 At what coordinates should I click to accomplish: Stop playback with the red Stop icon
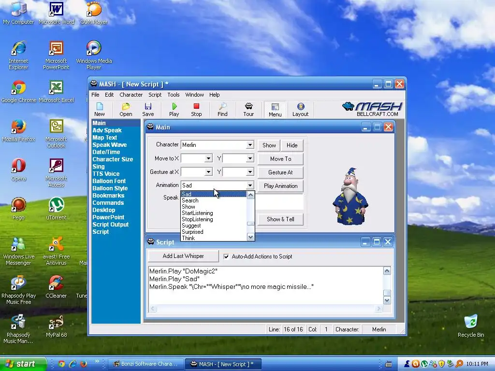[196, 109]
